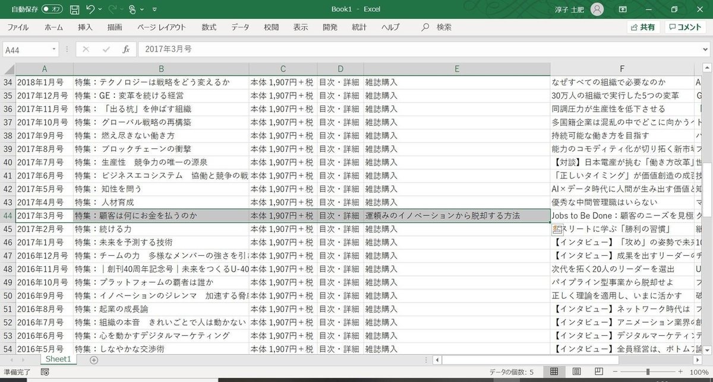This screenshot has width=713, height=382.
Task: Switch to the 校閲 ribbon tab
Action: click(x=272, y=27)
